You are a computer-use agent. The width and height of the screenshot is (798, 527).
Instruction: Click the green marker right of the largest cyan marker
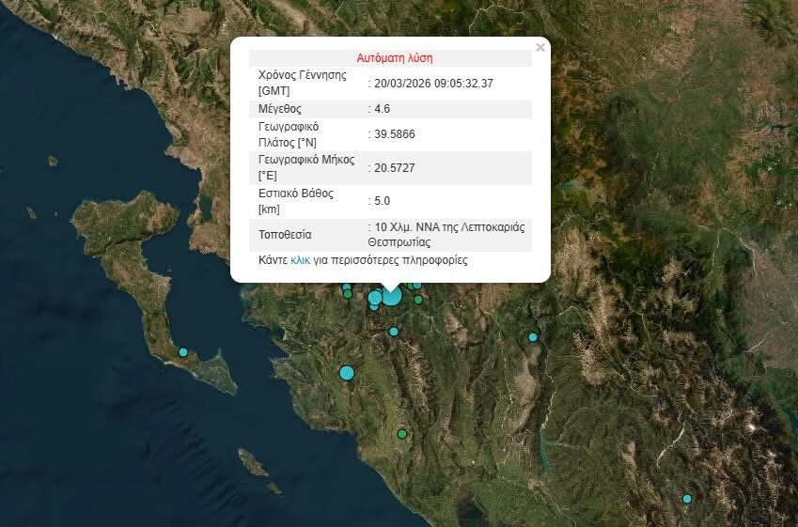coord(418,300)
